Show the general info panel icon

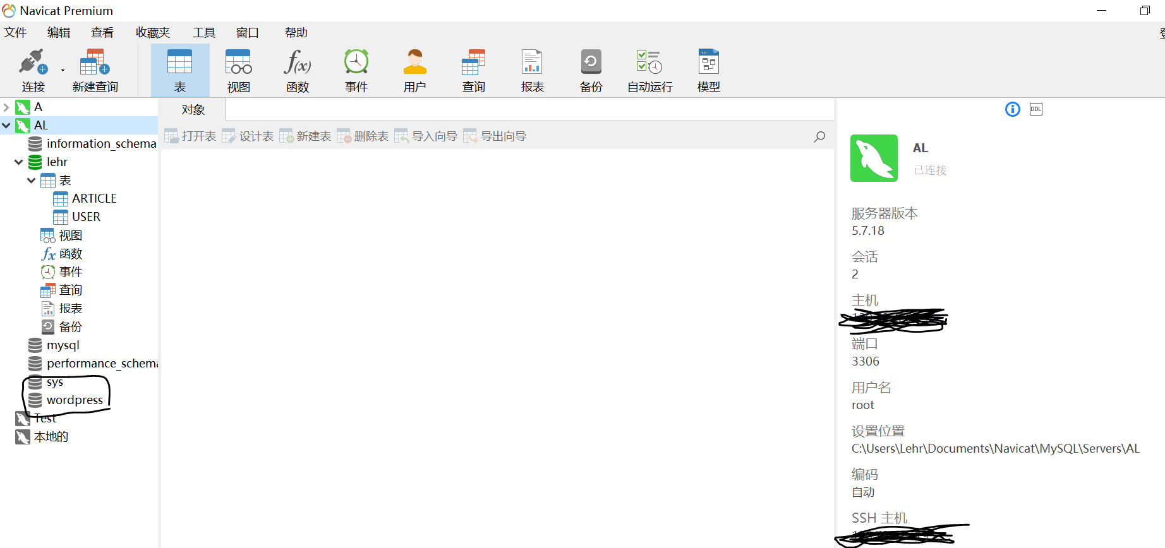tap(1012, 109)
